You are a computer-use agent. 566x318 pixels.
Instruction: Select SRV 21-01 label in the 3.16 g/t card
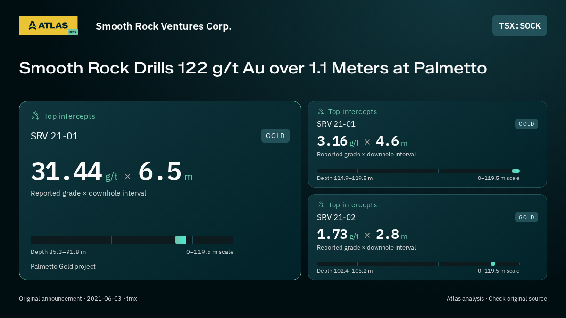click(336, 124)
